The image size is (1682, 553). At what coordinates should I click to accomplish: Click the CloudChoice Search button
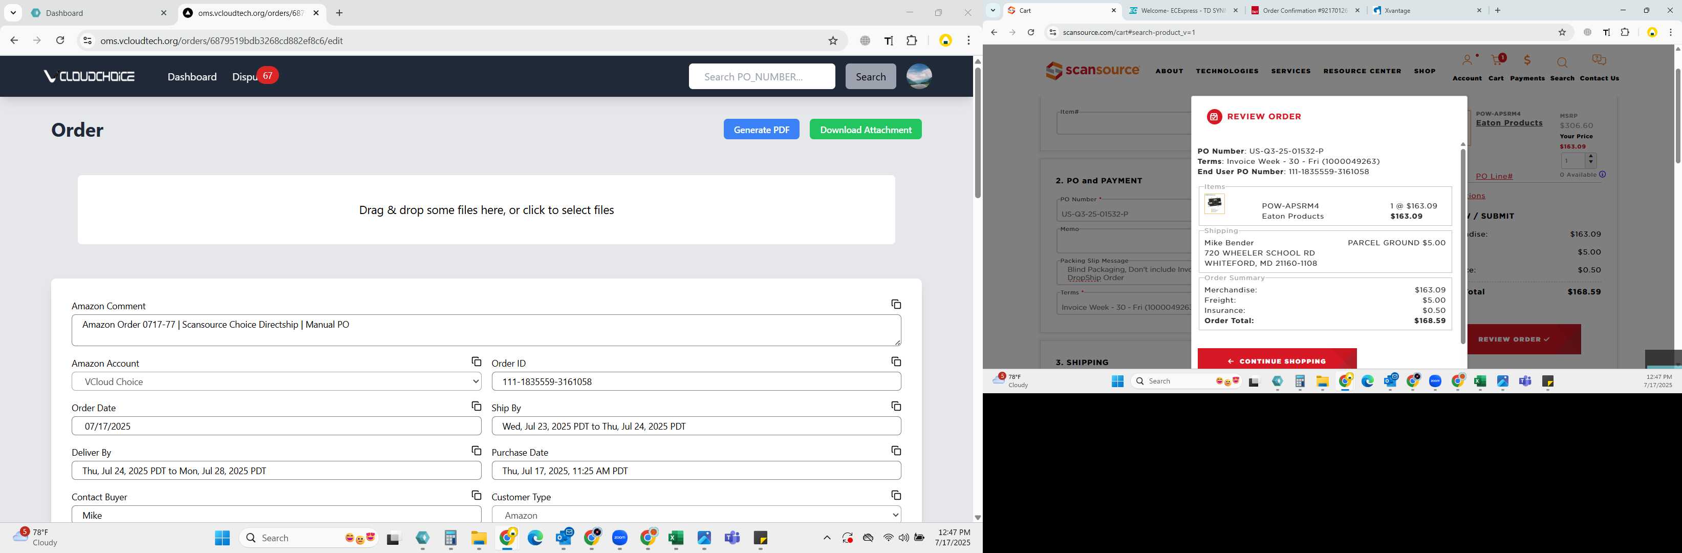tap(870, 76)
